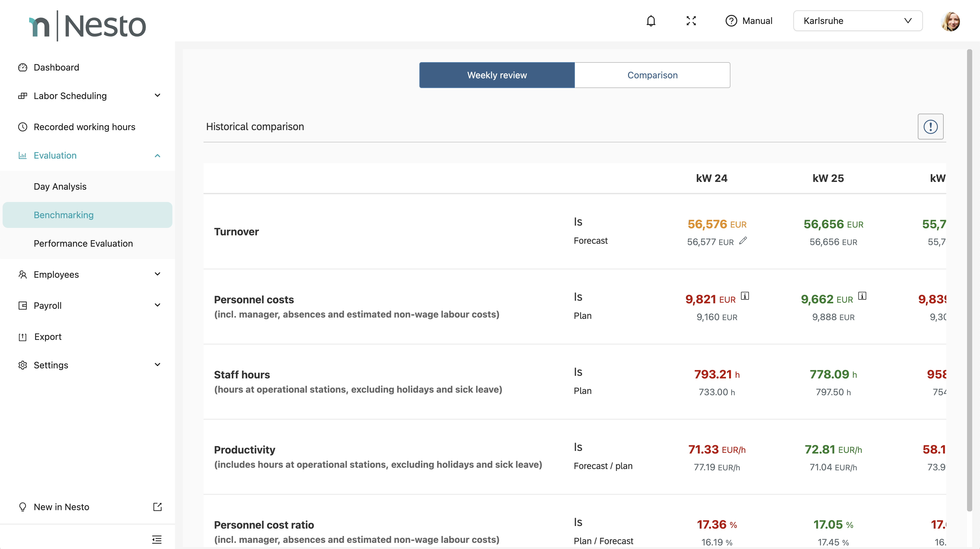Click the user profile avatar
Screen dimensions: 980x549
(x=950, y=21)
